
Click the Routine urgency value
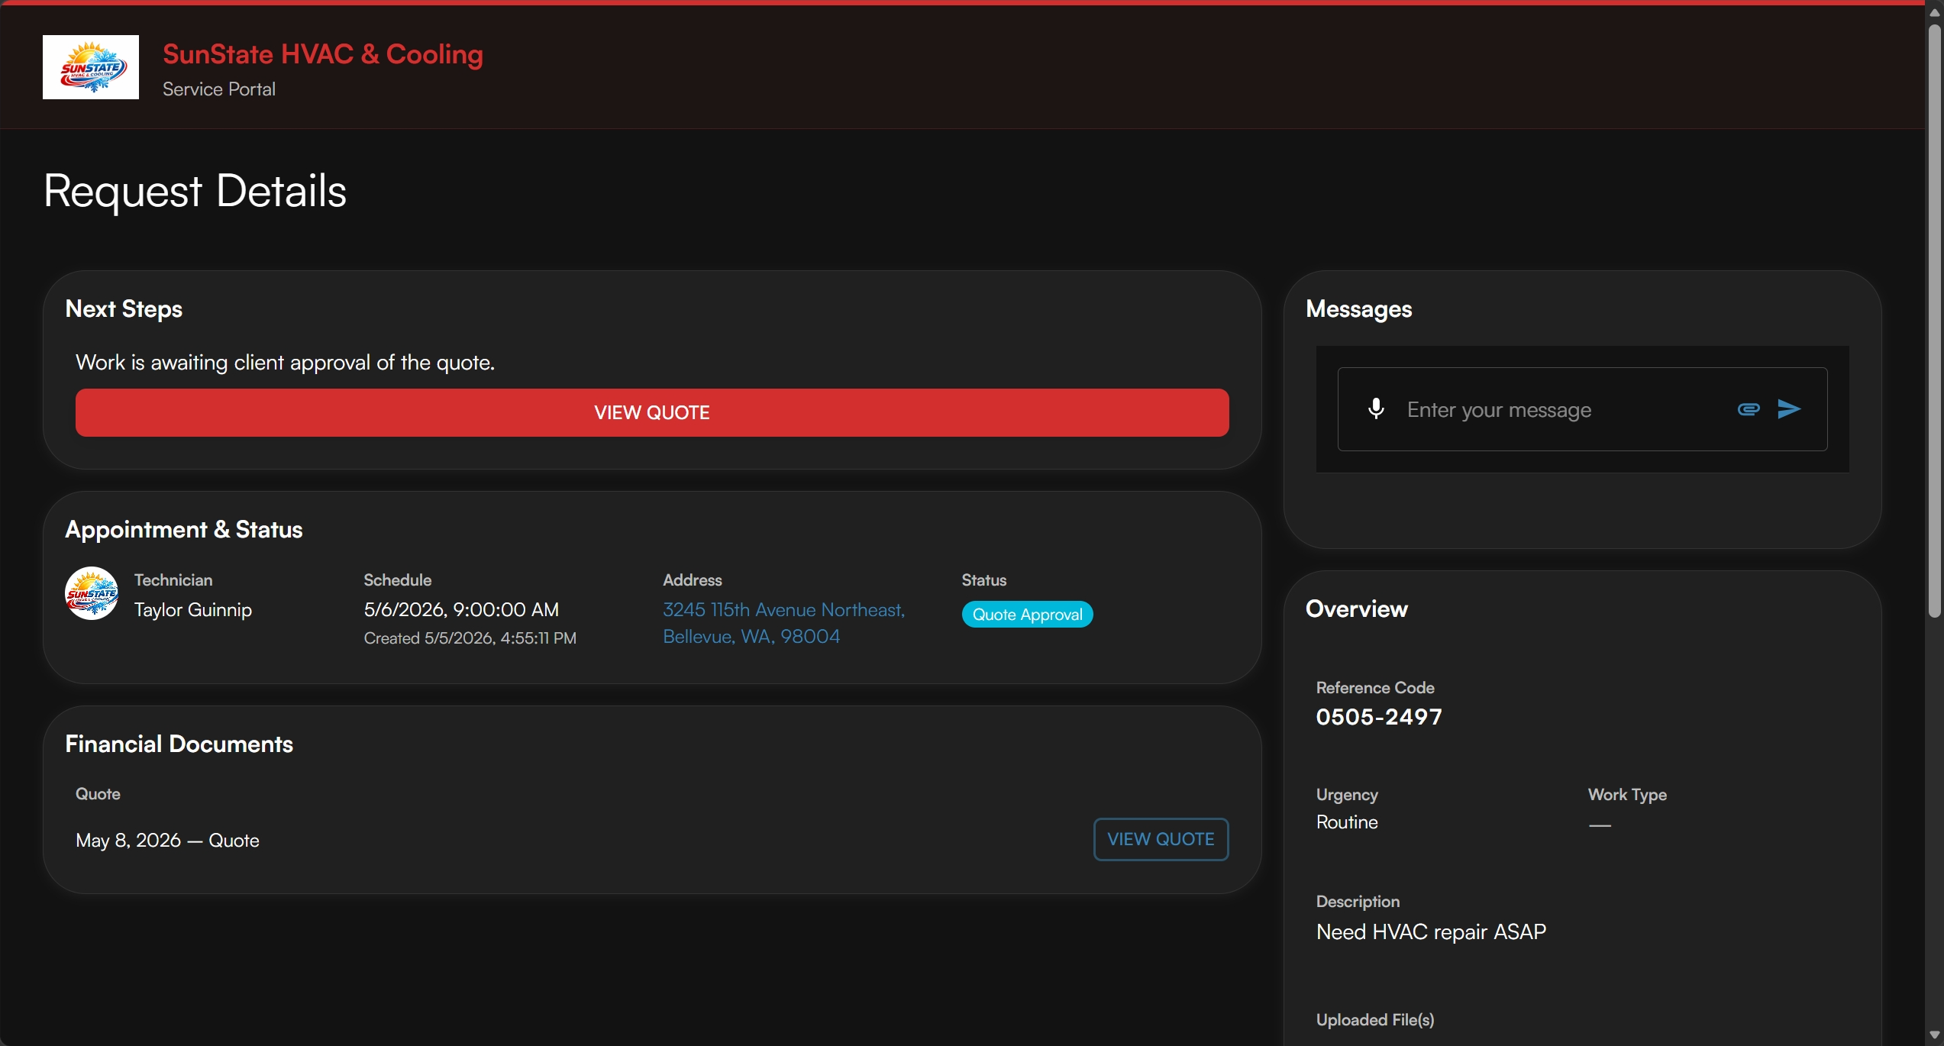1347,822
